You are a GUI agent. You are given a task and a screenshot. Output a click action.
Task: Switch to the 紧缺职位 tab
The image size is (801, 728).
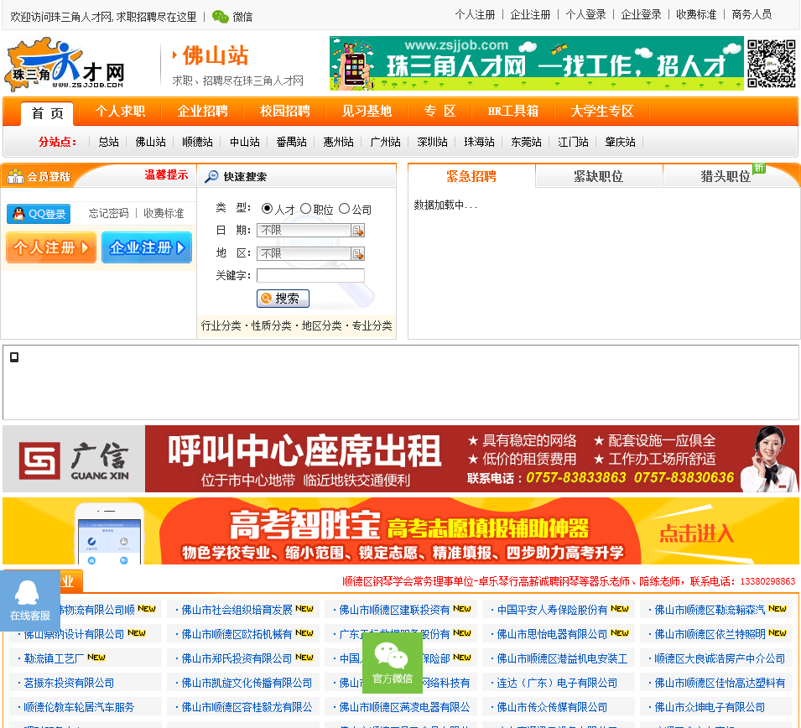pyautogui.click(x=599, y=176)
